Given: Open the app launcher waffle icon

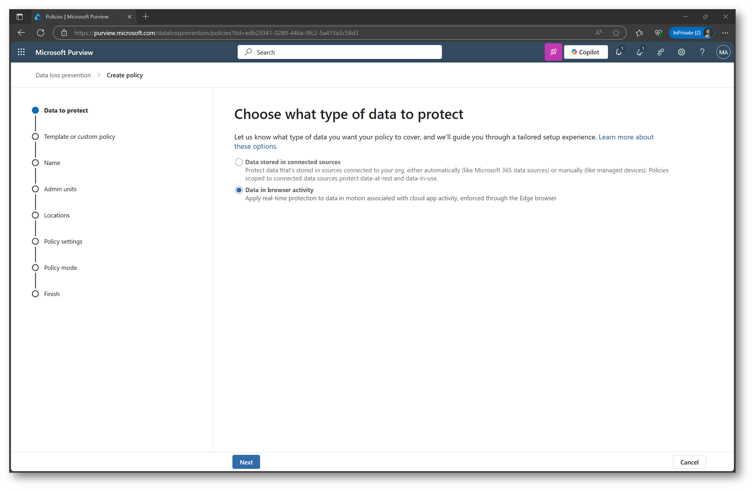Looking at the screenshot, I should coord(21,52).
